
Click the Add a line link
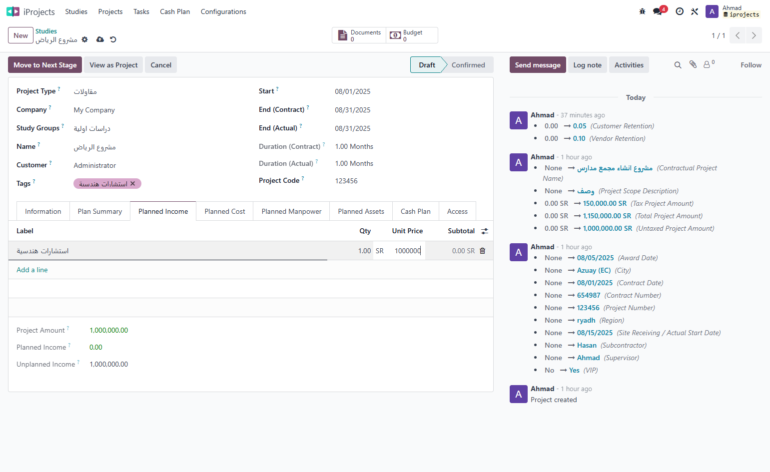click(32, 270)
